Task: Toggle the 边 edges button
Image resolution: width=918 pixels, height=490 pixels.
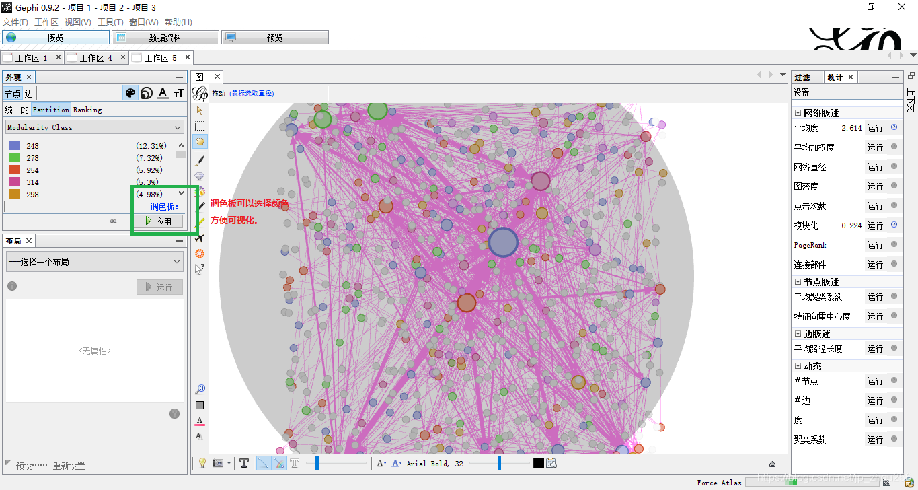Action: click(x=29, y=94)
